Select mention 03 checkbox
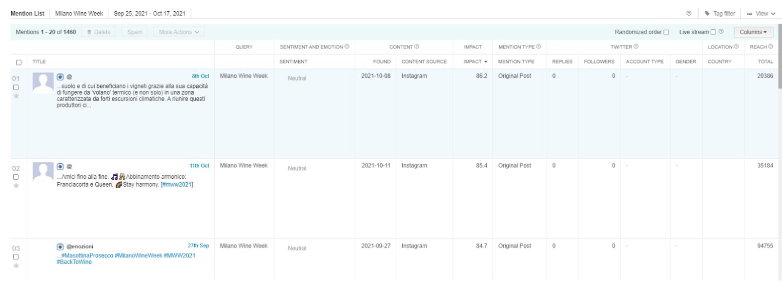 pos(16,257)
